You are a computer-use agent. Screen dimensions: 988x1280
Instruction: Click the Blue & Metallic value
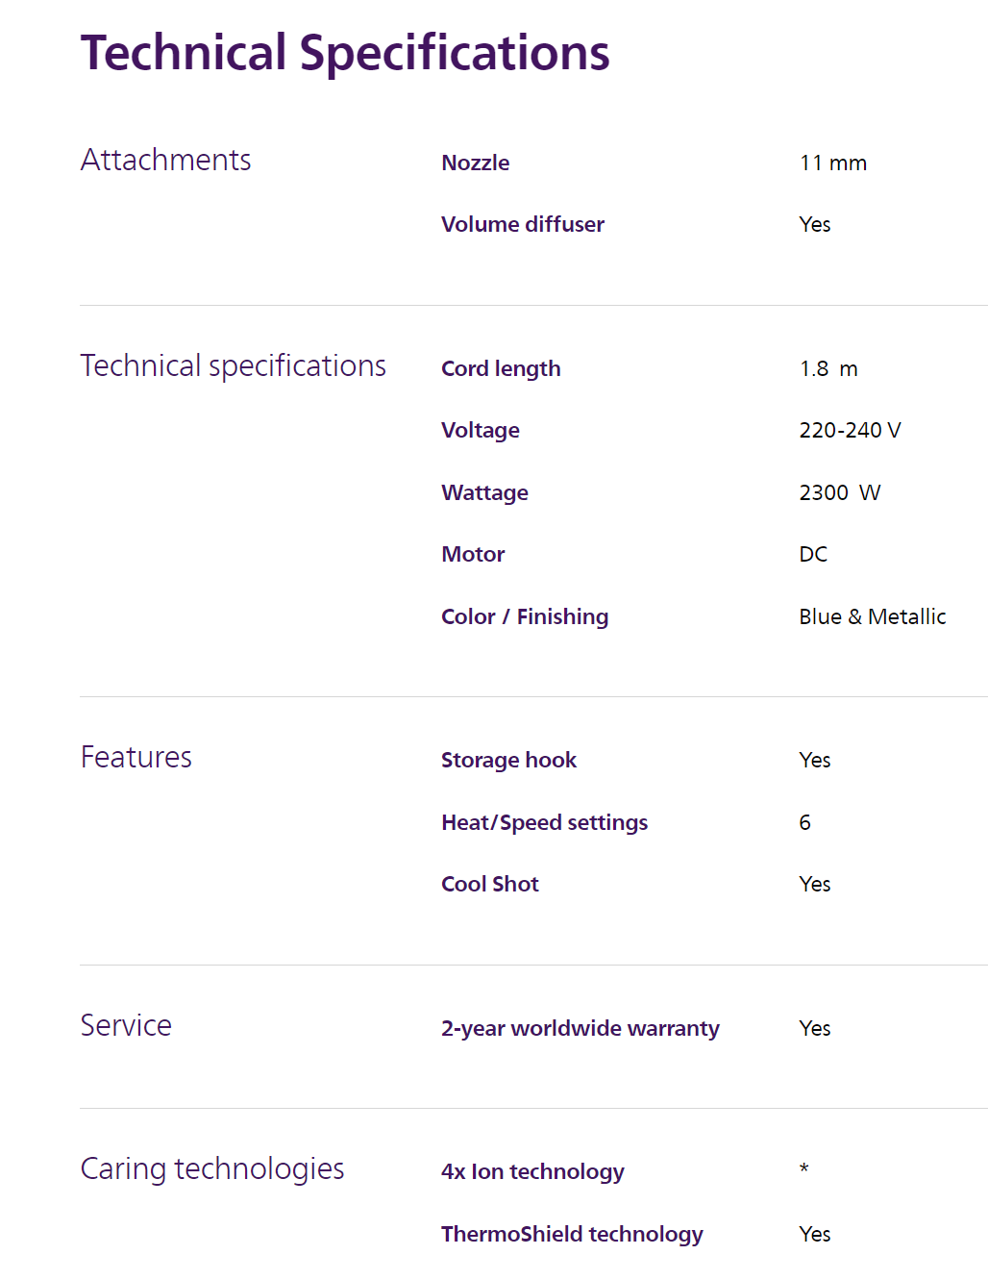point(872,616)
